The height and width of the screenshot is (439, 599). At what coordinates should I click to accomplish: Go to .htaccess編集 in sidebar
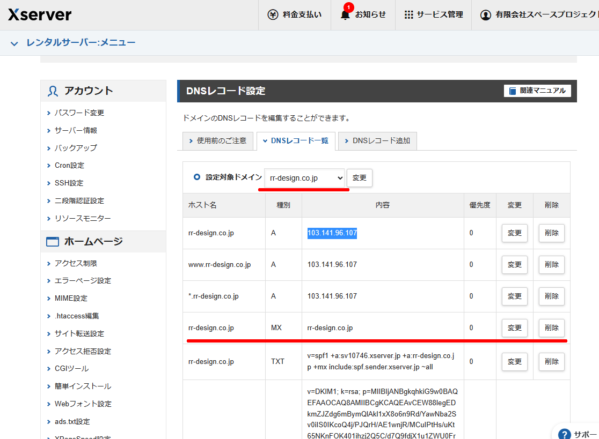77,316
